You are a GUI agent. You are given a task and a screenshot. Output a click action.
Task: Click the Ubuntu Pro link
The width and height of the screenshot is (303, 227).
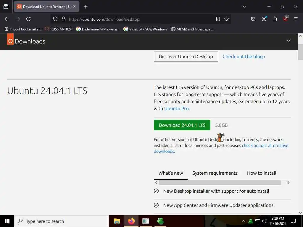(x=176, y=109)
